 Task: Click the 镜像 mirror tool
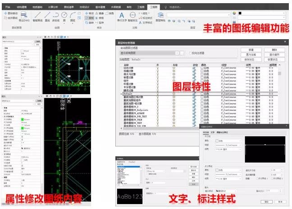click(x=100, y=14)
